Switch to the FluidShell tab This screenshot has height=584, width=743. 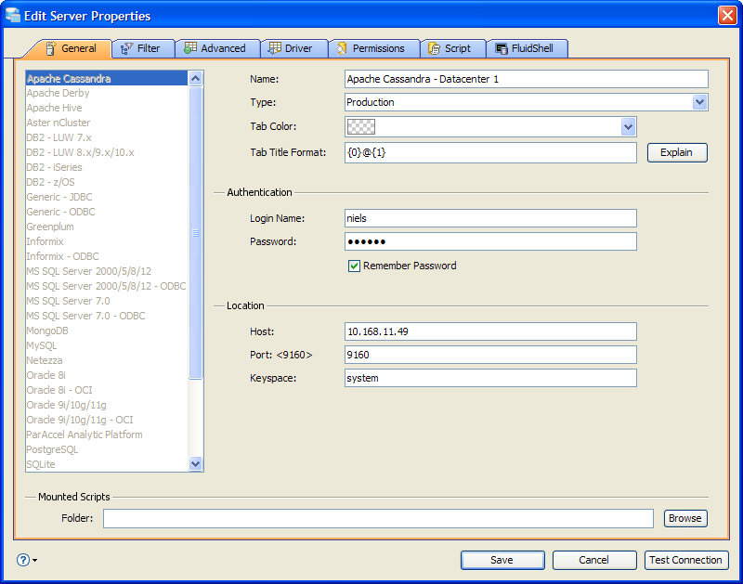click(x=527, y=48)
